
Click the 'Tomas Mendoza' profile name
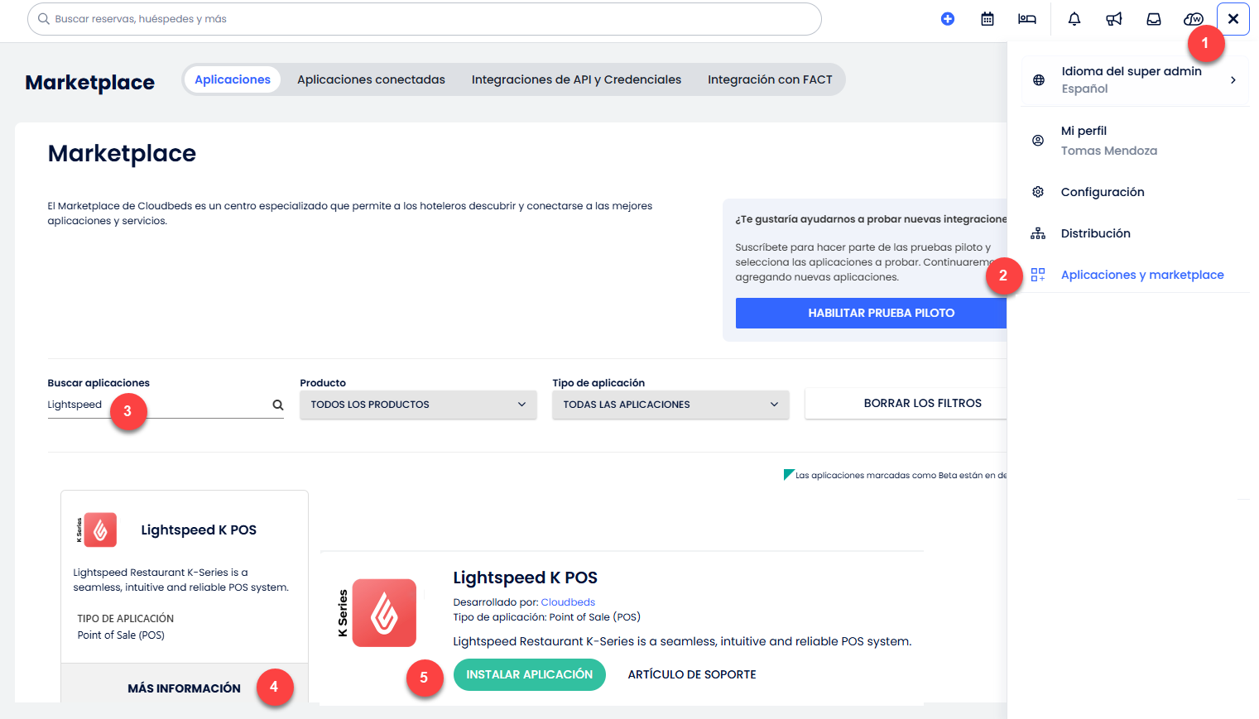pyautogui.click(x=1109, y=151)
